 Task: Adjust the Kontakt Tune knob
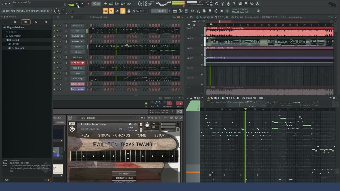pos(147,125)
